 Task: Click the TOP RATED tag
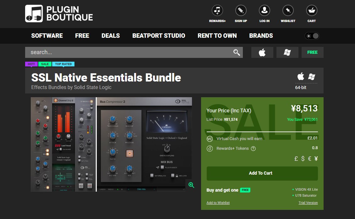click(x=63, y=64)
